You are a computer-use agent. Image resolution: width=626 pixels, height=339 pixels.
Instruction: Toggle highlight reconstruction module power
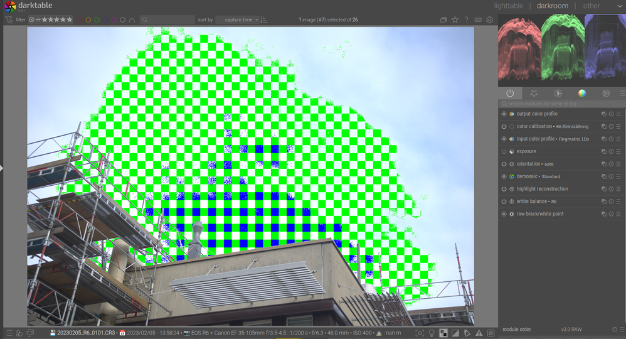coord(504,189)
